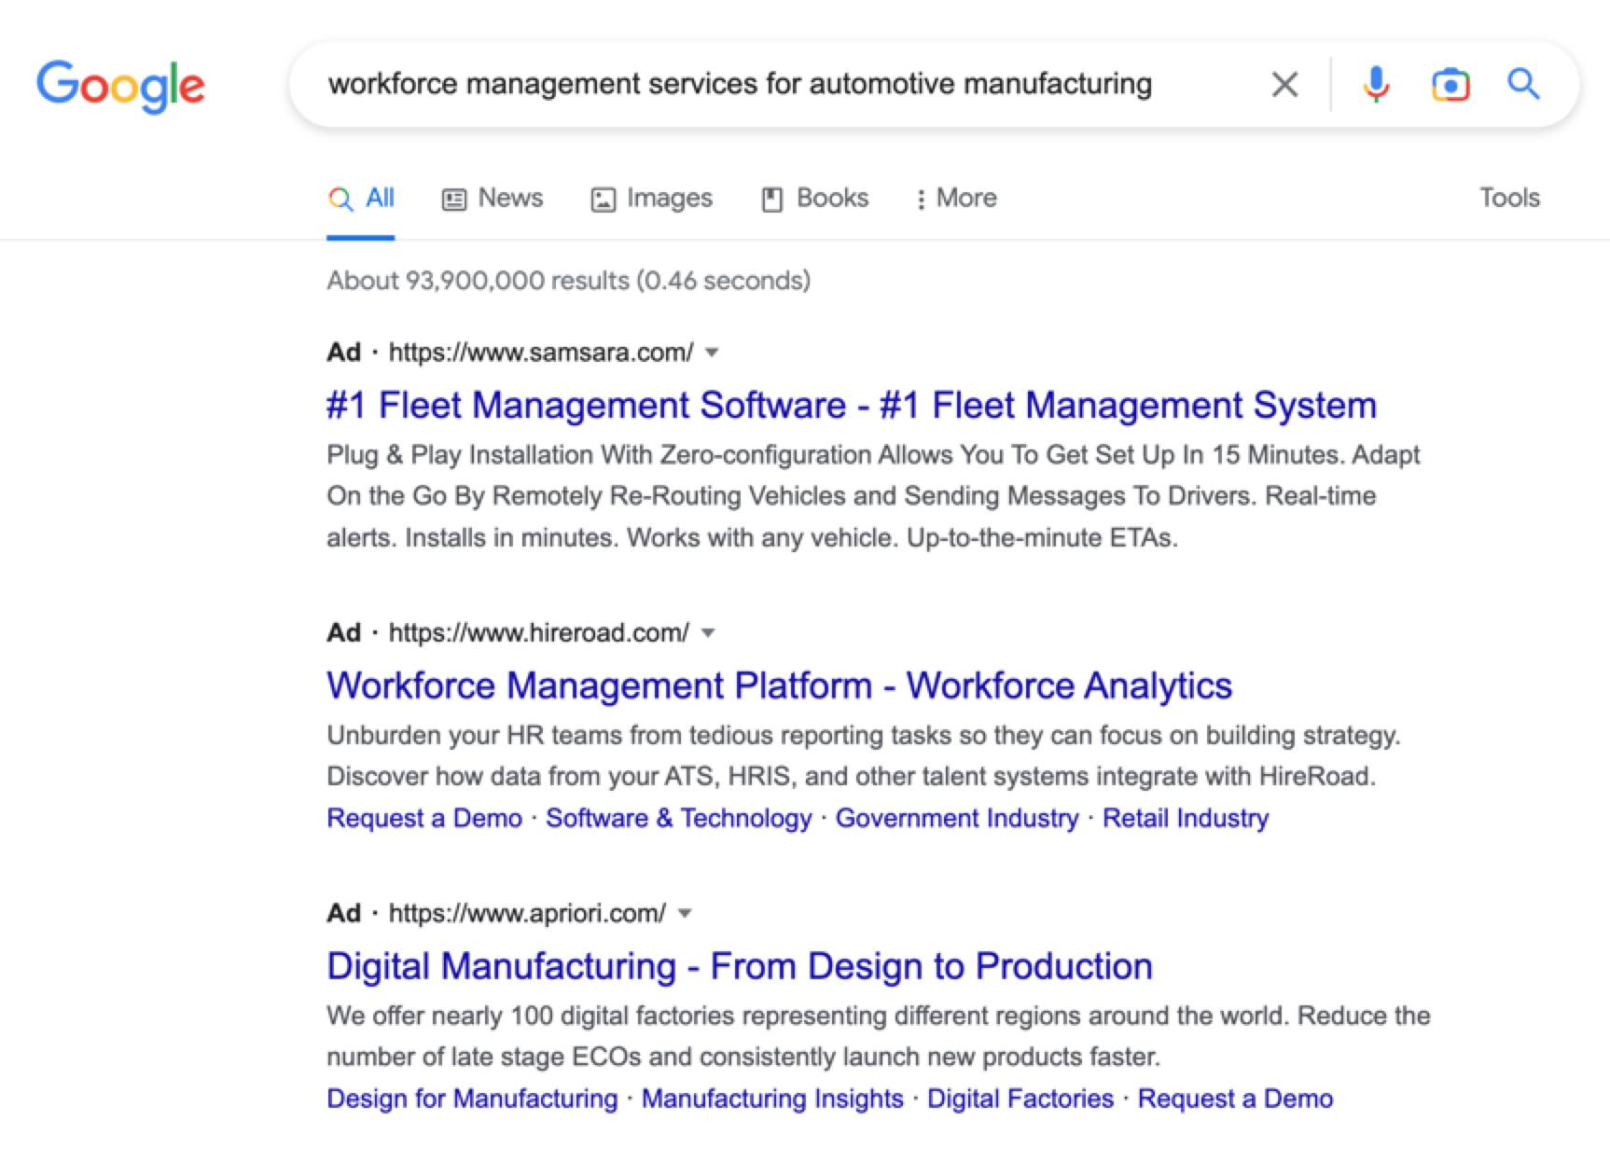
Task: Click the Google logo
Action: click(120, 86)
